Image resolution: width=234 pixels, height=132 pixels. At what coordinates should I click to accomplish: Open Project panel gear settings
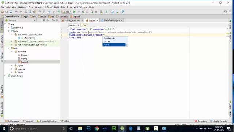click(53, 21)
